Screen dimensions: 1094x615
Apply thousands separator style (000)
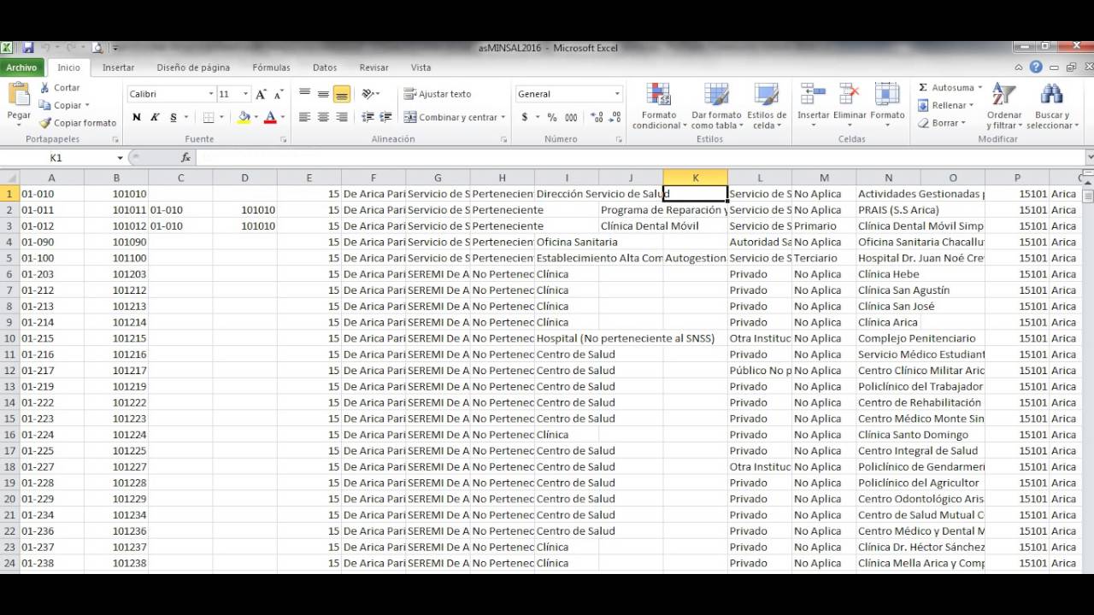[x=571, y=117]
